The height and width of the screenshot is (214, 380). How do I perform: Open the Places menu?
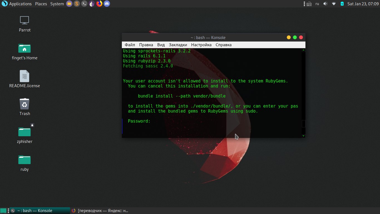[x=41, y=4]
